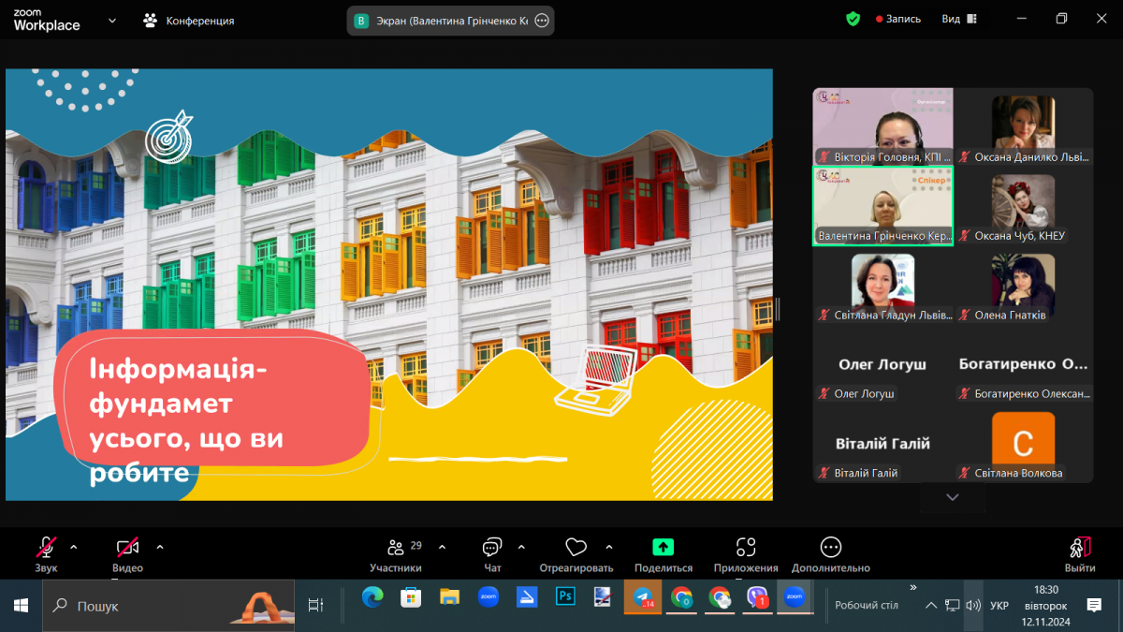The width and height of the screenshot is (1123, 632).
Task: Click the Запись recording indicator
Action: [897, 19]
